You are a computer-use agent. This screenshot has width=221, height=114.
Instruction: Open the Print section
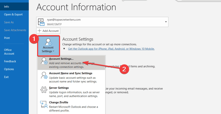(x=7, y=38)
